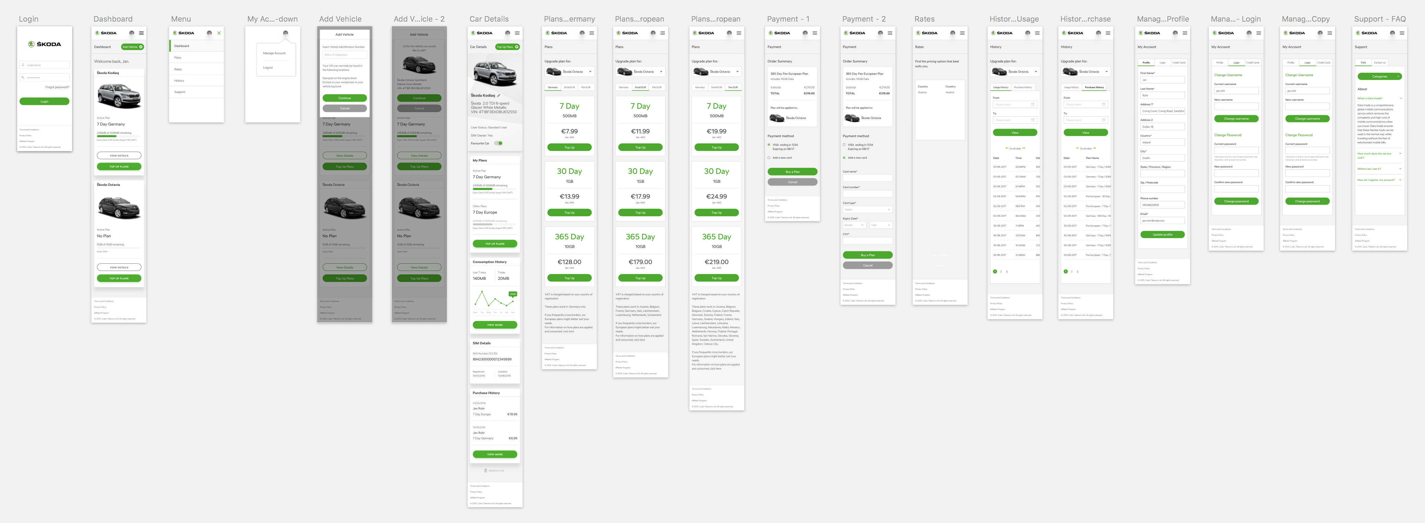Open the Categories dropdown on the Support FAQ artboard

[1380, 76]
